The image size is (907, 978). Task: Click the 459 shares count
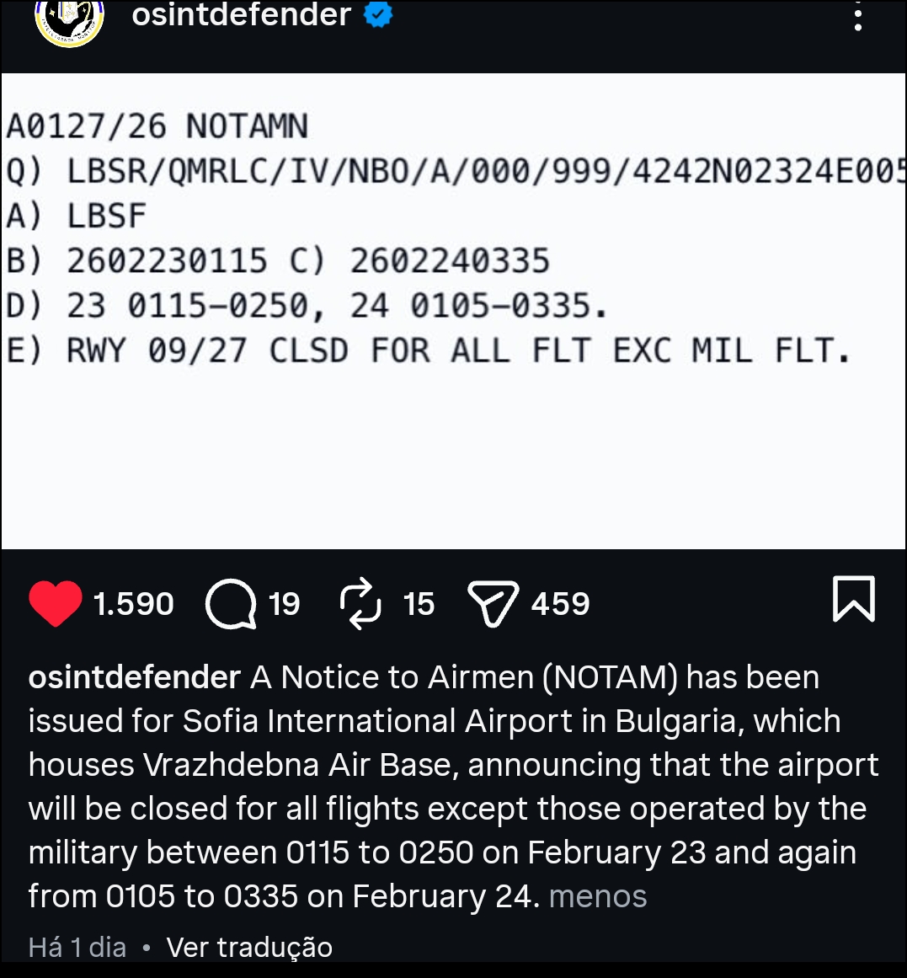click(x=560, y=604)
